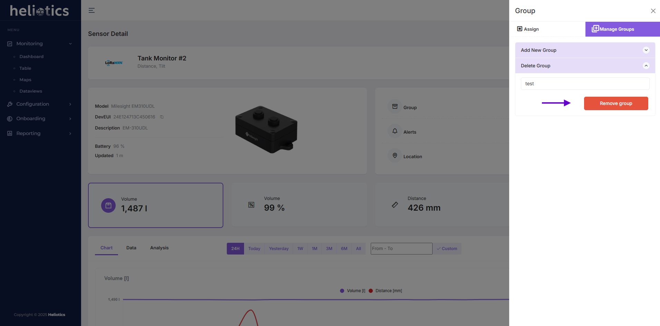Click the Alerts bell icon
The height and width of the screenshot is (326, 660).
point(395,131)
